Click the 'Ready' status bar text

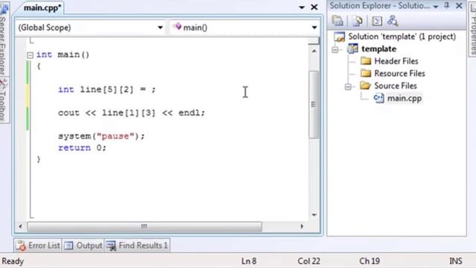(13, 261)
